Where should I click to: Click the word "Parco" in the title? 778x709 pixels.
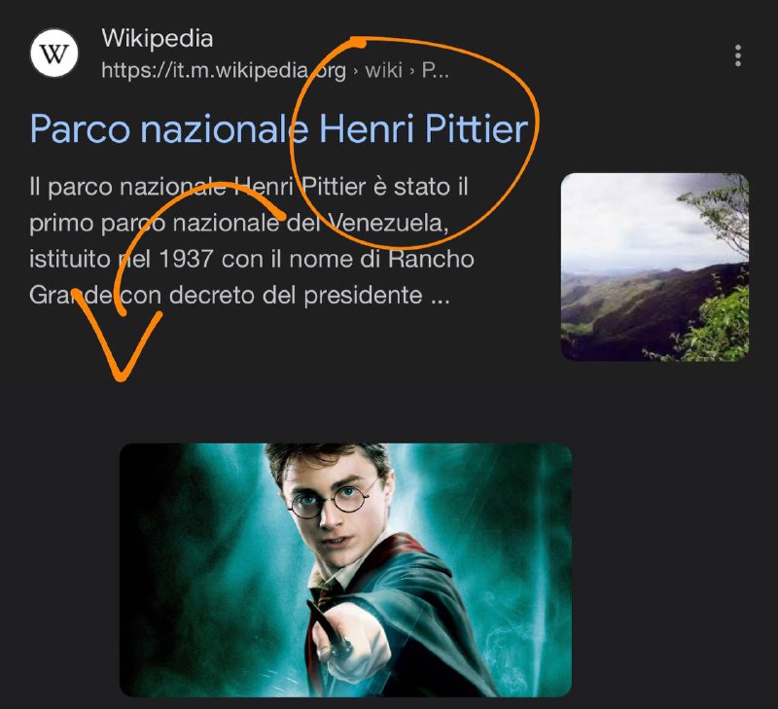pos(81,129)
